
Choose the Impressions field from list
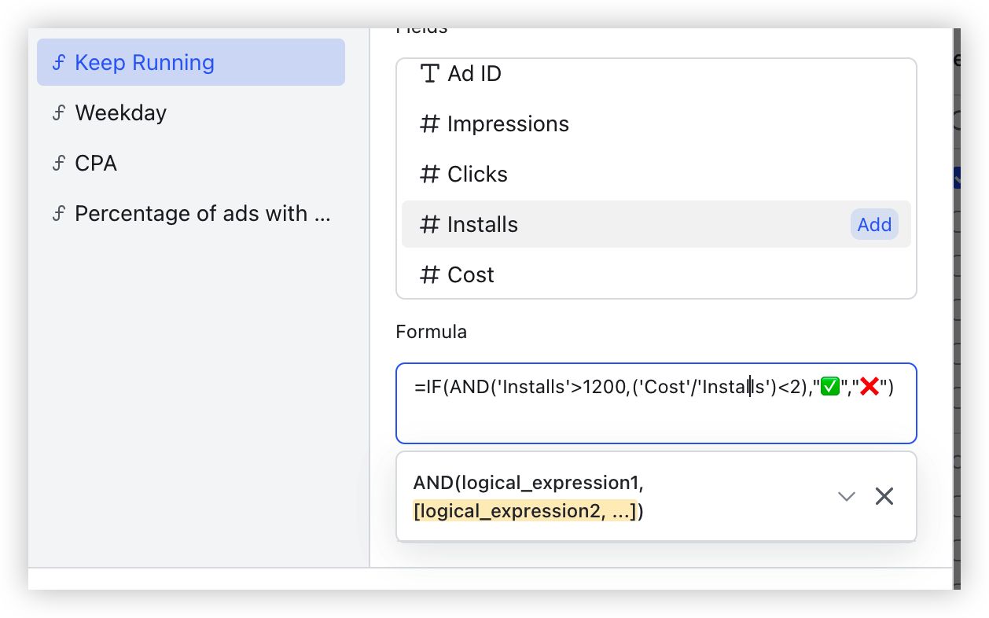(508, 124)
